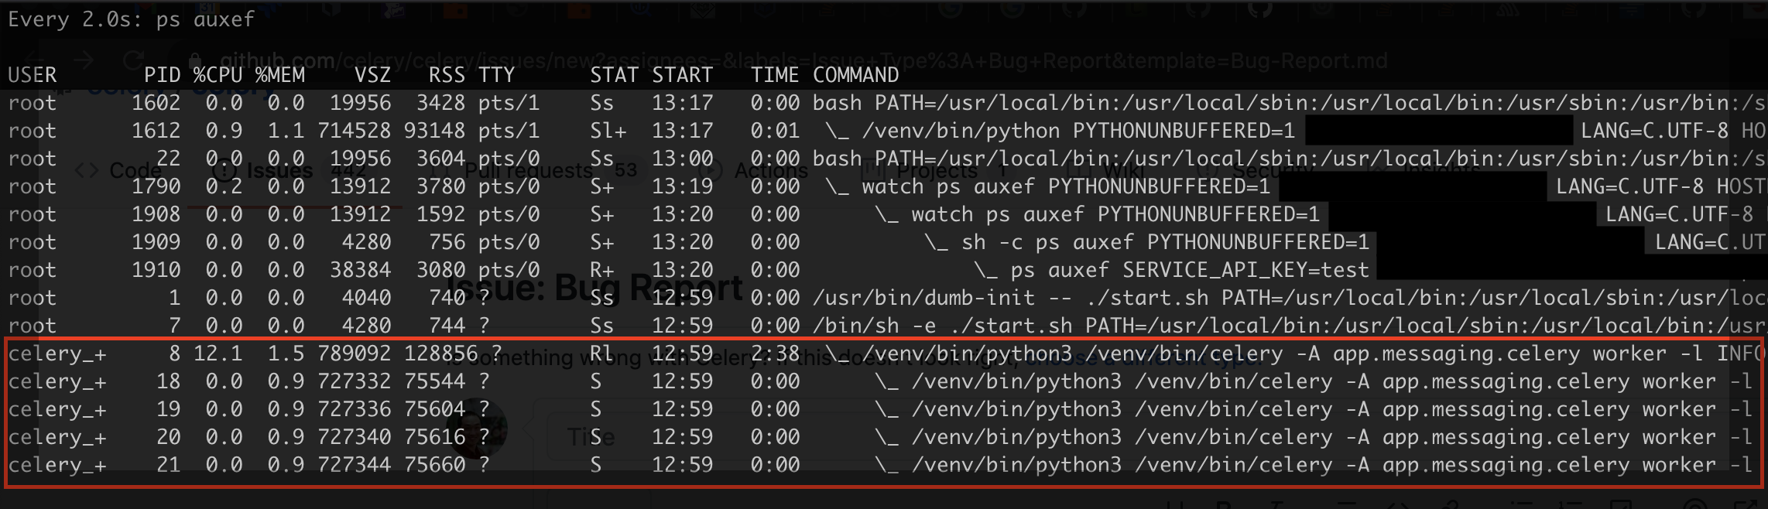1768x509 pixels.
Task: Click the RSS value 75616
Action: [x=434, y=437]
